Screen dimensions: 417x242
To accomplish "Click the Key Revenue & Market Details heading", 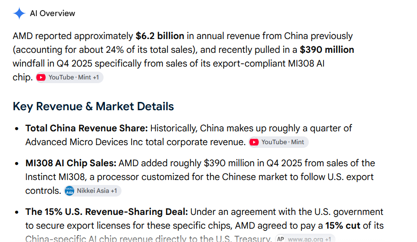I will pos(93,107).
